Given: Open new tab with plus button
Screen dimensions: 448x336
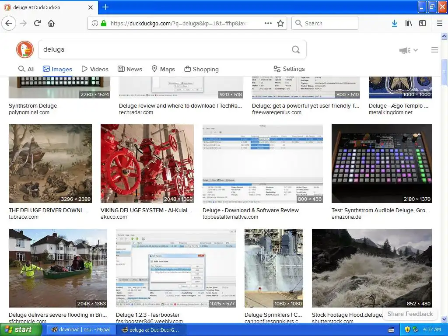Looking at the screenshot, I should (105, 7).
